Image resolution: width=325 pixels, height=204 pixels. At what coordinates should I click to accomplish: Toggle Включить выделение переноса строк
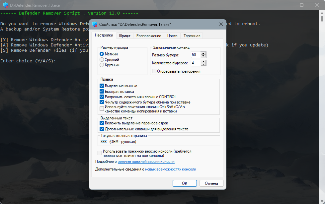(102, 123)
